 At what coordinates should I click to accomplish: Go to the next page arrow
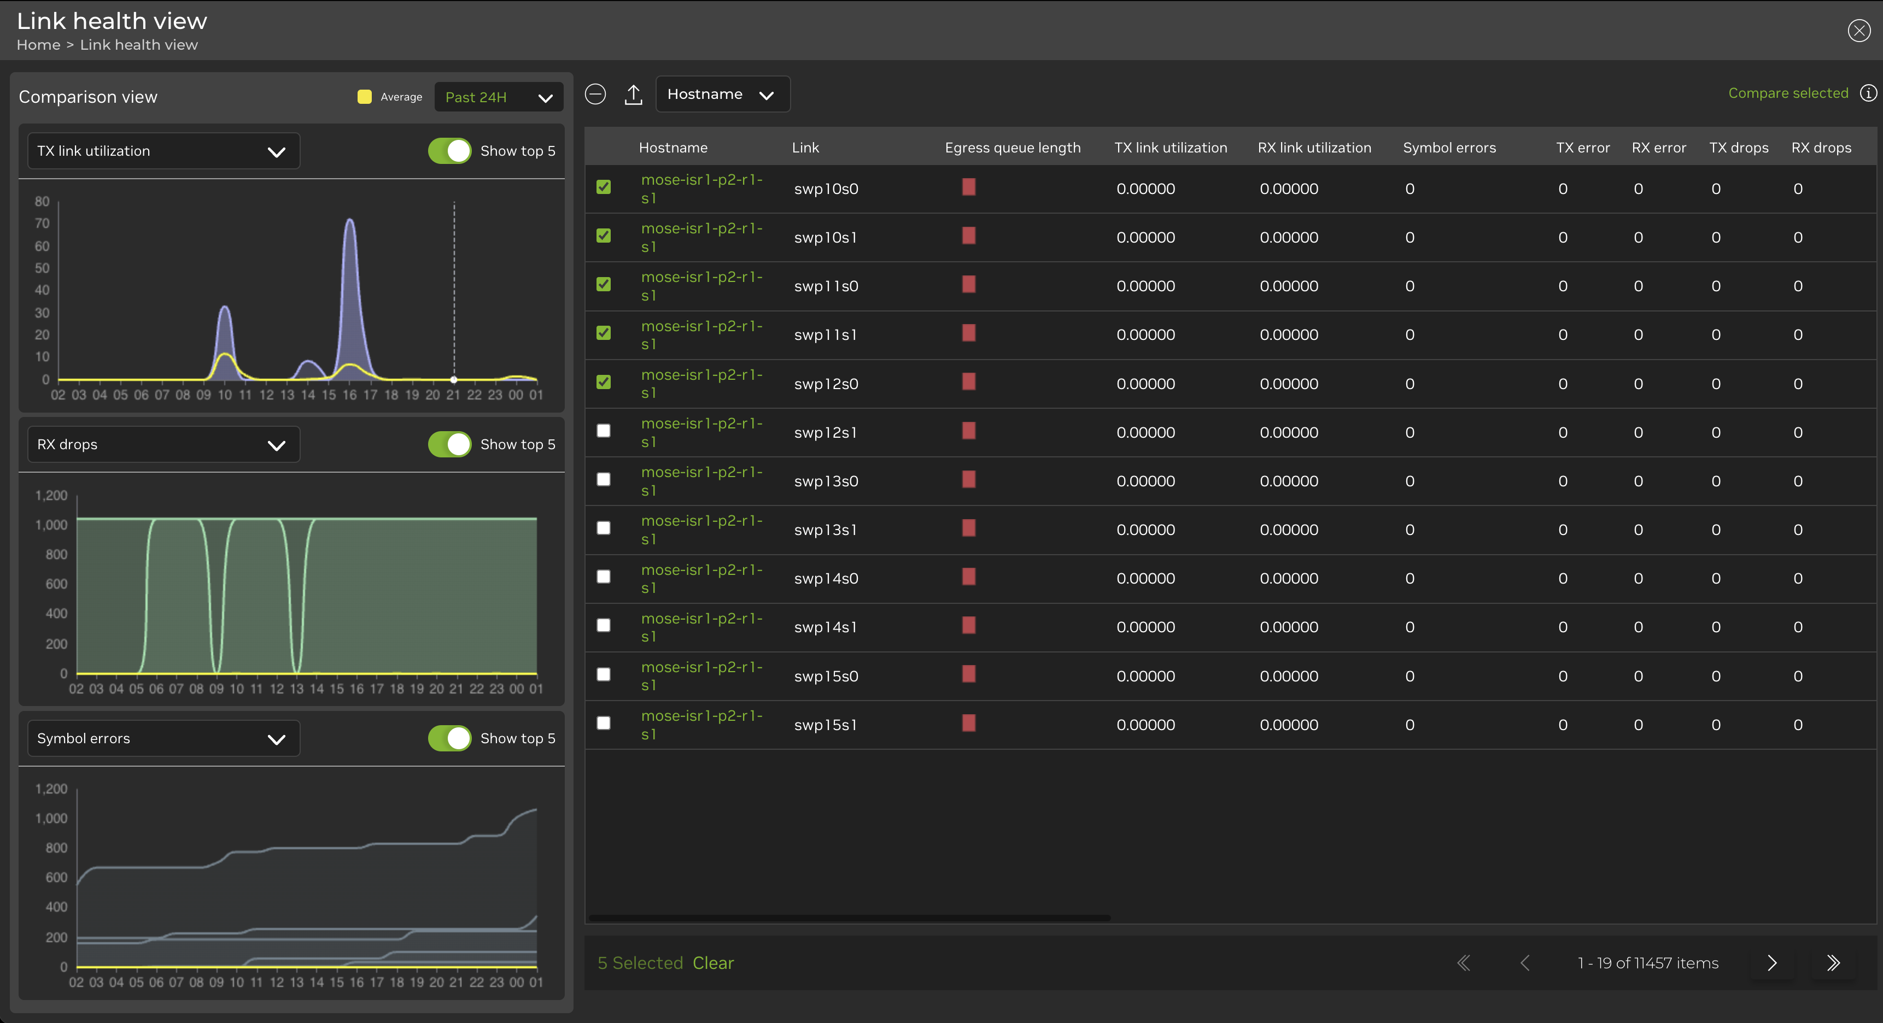point(1771,963)
